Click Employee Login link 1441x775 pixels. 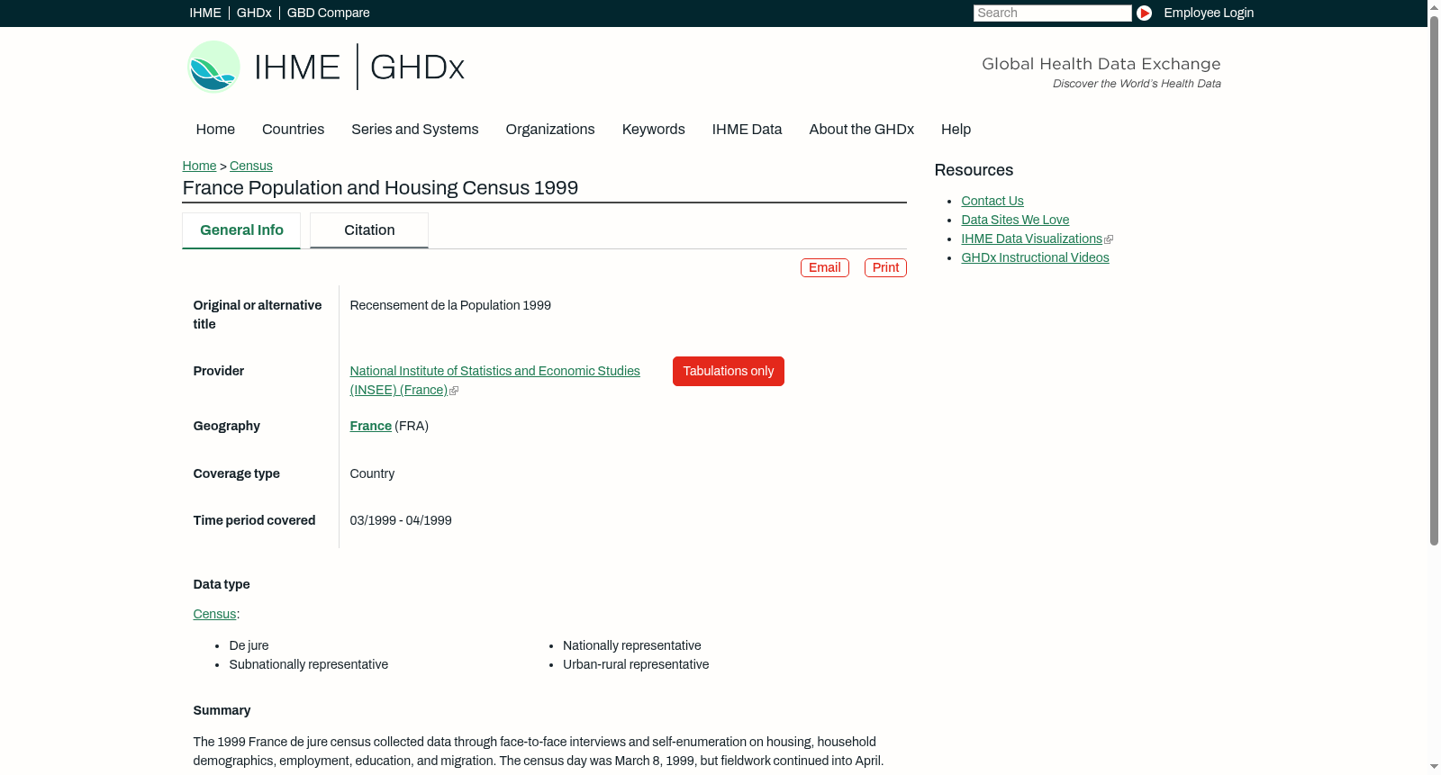click(1209, 13)
